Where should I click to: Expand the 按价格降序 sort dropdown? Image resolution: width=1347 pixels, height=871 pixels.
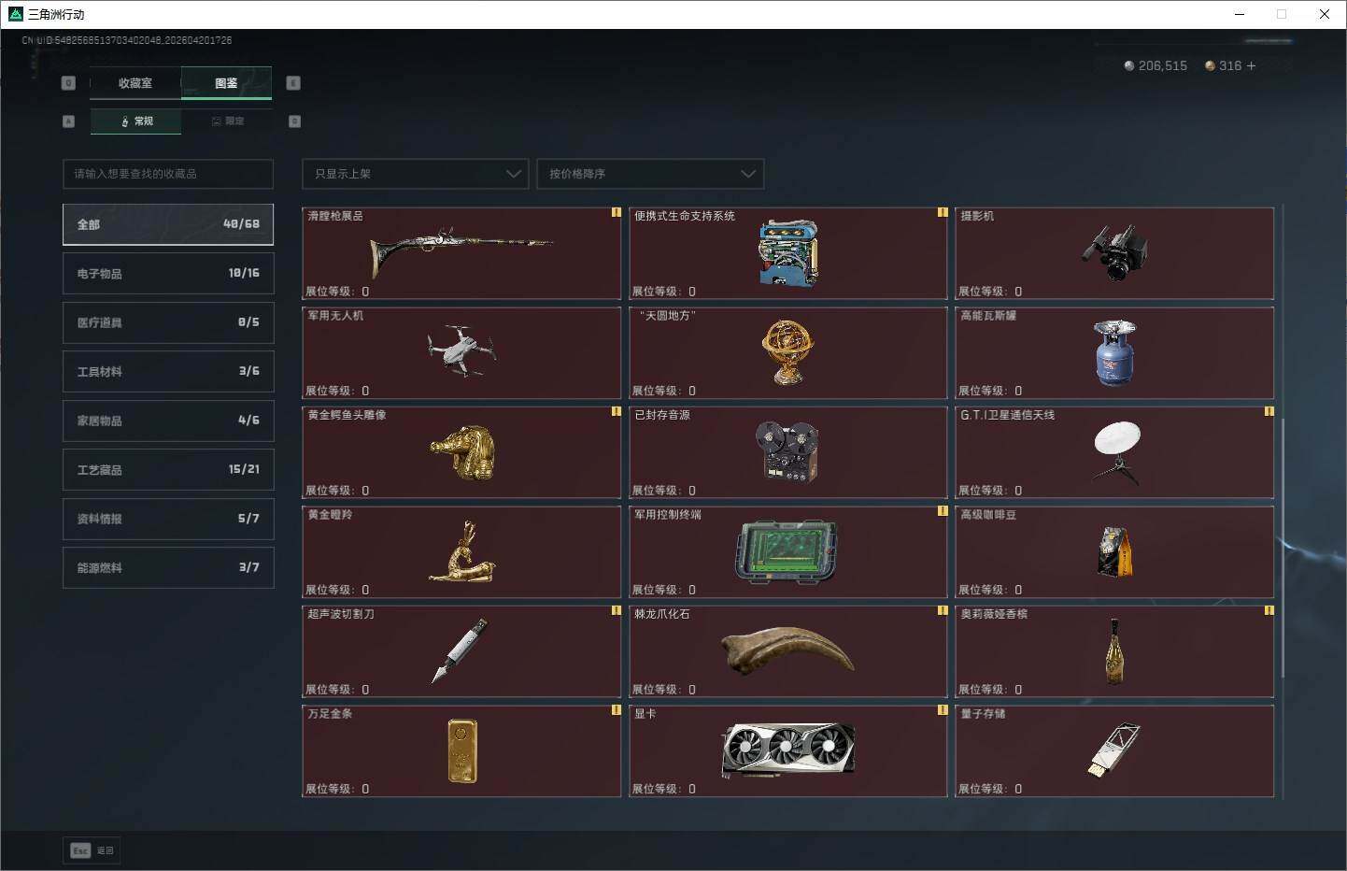point(650,174)
